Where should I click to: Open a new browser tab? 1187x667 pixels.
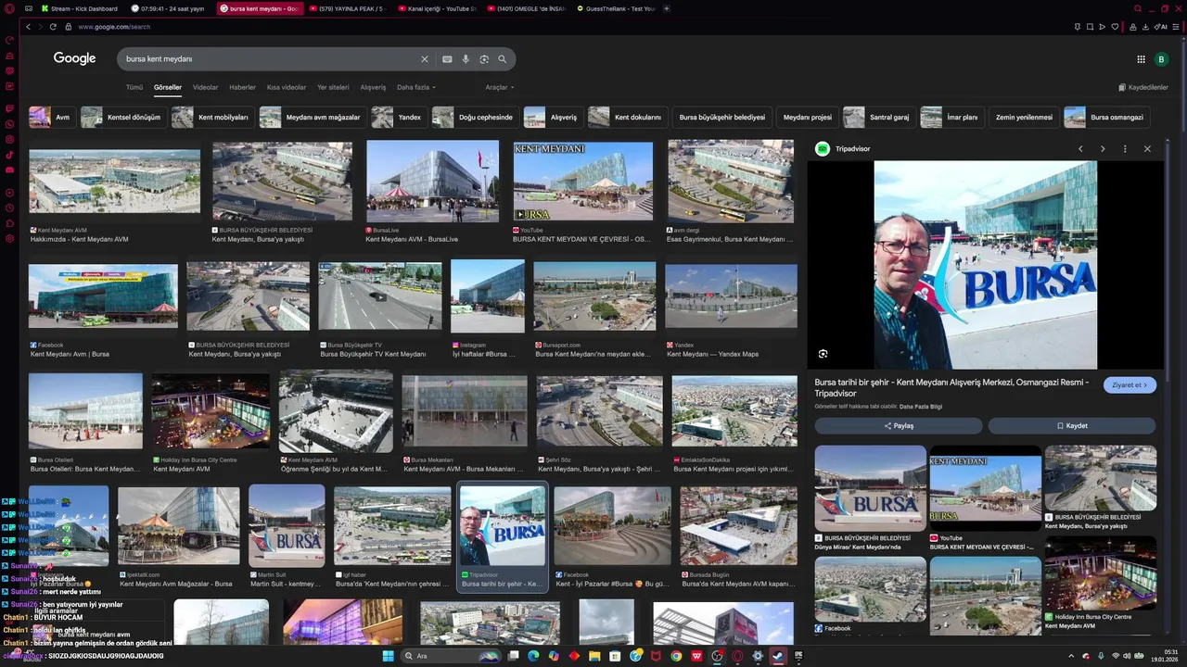(x=667, y=8)
